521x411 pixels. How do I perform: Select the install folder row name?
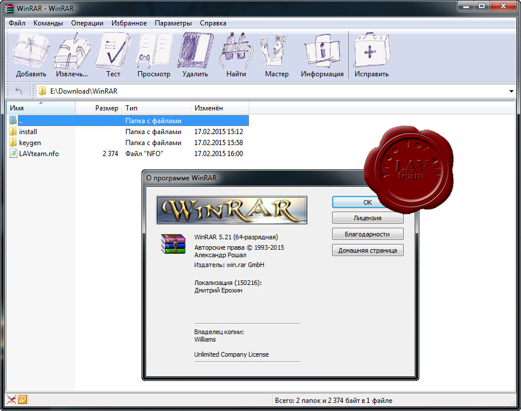point(28,132)
